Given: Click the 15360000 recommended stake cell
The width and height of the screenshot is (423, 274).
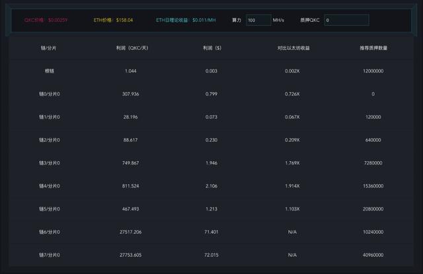Looking at the screenshot, I should 373,186.
